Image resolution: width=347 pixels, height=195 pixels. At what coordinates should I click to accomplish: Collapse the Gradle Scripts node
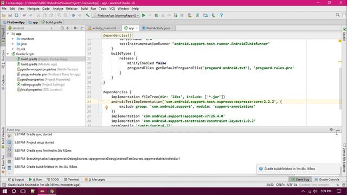pos(8,54)
